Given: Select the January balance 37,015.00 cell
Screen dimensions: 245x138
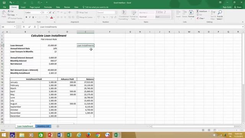Looking at the screenshot, I should coord(85,82).
